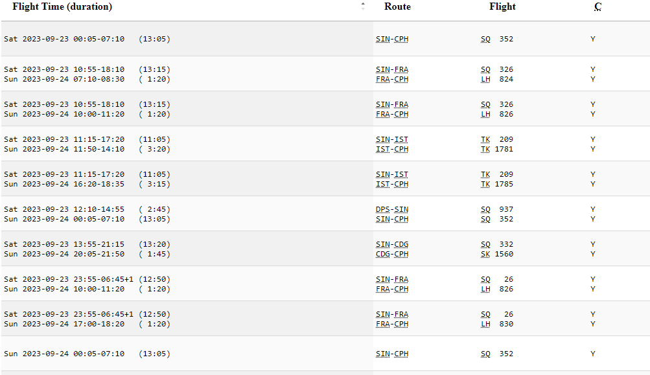Open the CDG-CPH route link

392,254
